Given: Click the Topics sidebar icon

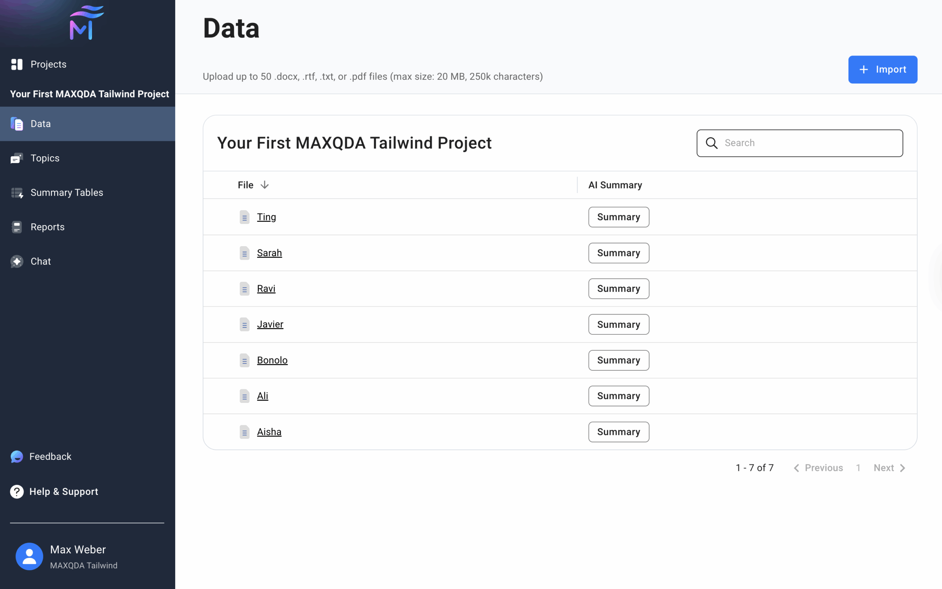Looking at the screenshot, I should (17, 158).
